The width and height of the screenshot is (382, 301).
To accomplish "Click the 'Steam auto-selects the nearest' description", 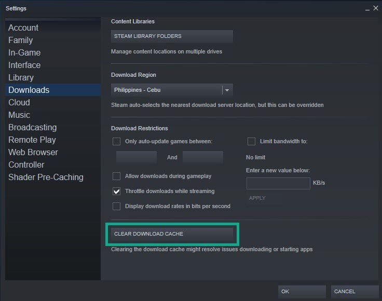I will 217,105.
